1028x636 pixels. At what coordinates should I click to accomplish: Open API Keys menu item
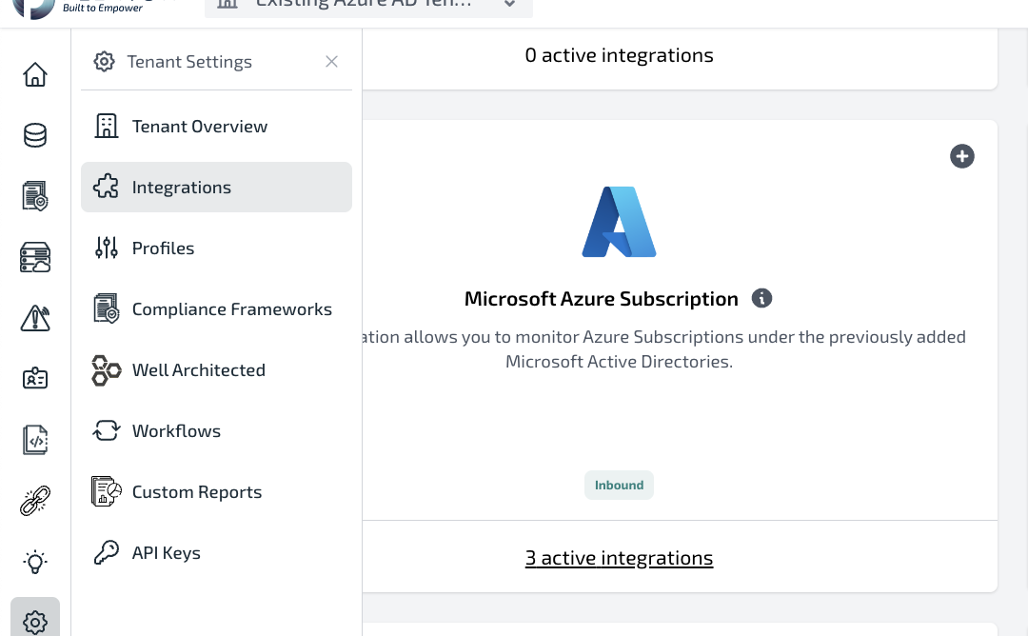coord(216,553)
